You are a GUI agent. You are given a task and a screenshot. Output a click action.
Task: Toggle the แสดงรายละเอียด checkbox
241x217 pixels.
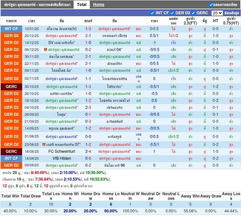(211, 5)
